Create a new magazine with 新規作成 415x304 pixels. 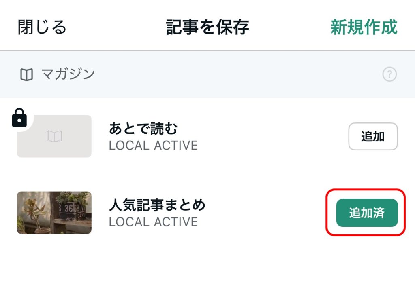pyautogui.click(x=364, y=27)
